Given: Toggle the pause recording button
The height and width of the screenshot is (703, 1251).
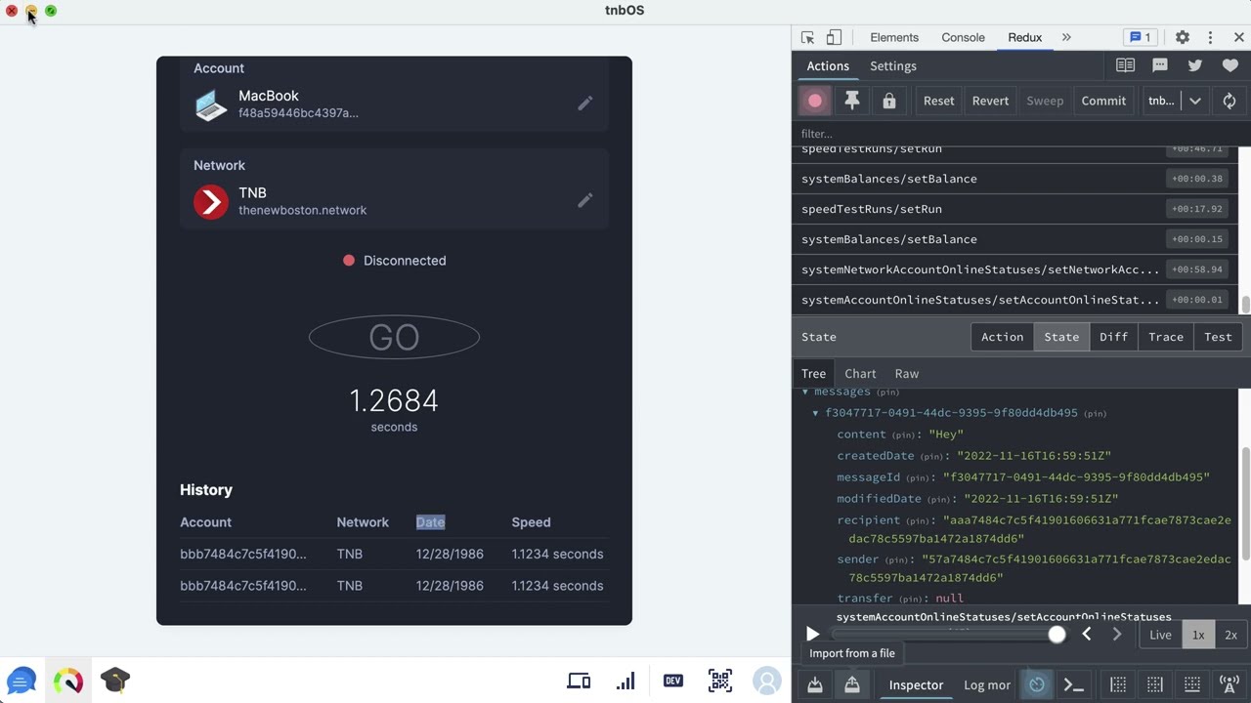Looking at the screenshot, I should pyautogui.click(x=815, y=101).
